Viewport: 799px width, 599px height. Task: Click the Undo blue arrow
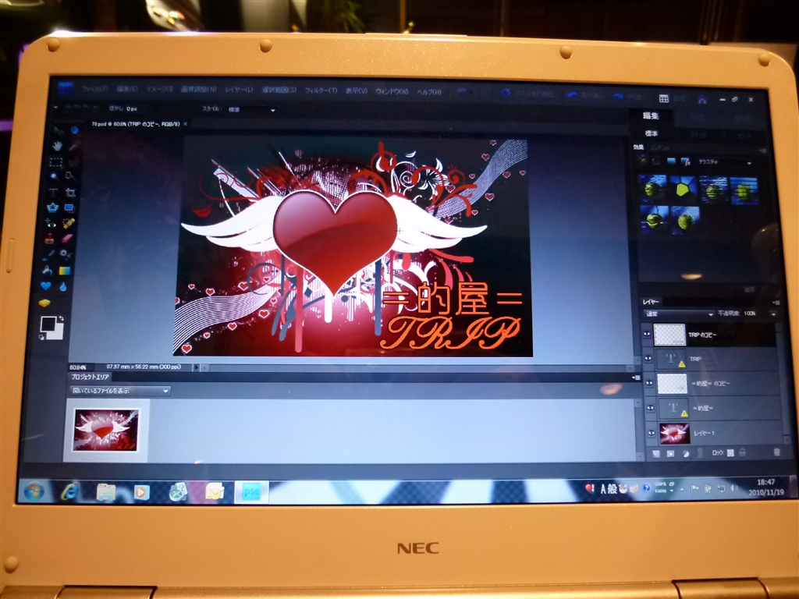(x=573, y=94)
